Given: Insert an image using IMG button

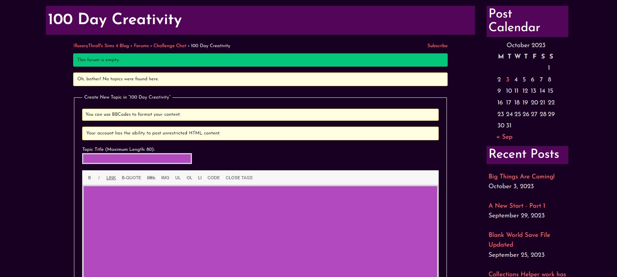Looking at the screenshot, I should (x=165, y=178).
